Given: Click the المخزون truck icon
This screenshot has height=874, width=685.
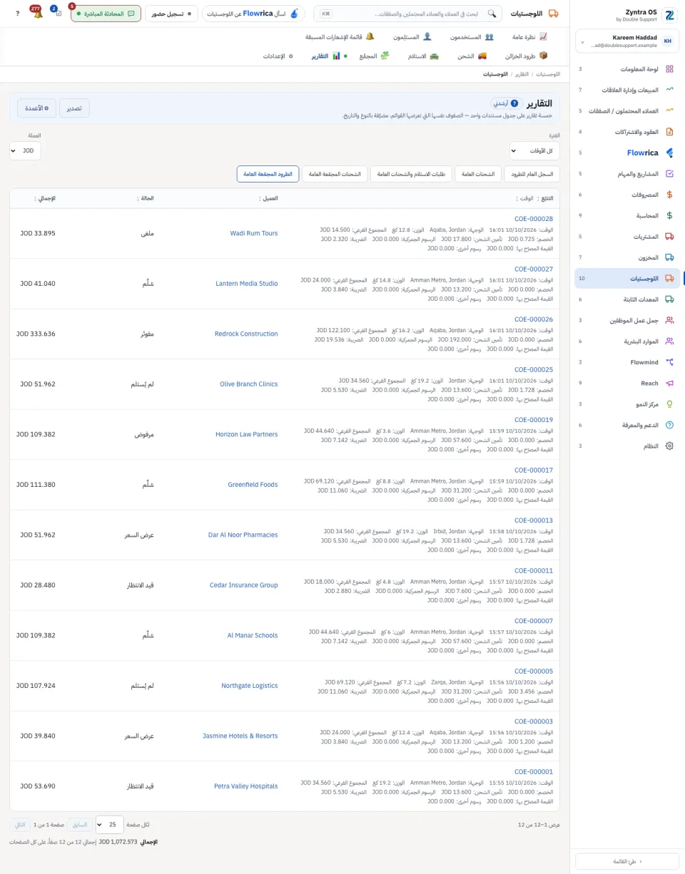Looking at the screenshot, I should pos(669,257).
